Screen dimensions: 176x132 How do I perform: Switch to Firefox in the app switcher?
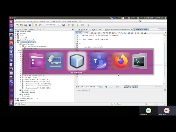[x=121, y=61]
